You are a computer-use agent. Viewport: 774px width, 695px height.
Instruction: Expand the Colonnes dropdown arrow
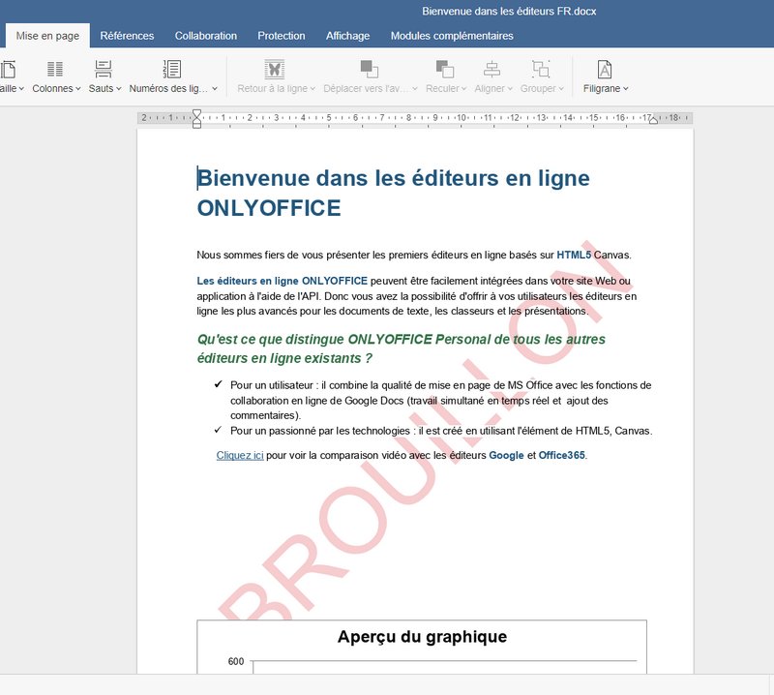point(78,89)
